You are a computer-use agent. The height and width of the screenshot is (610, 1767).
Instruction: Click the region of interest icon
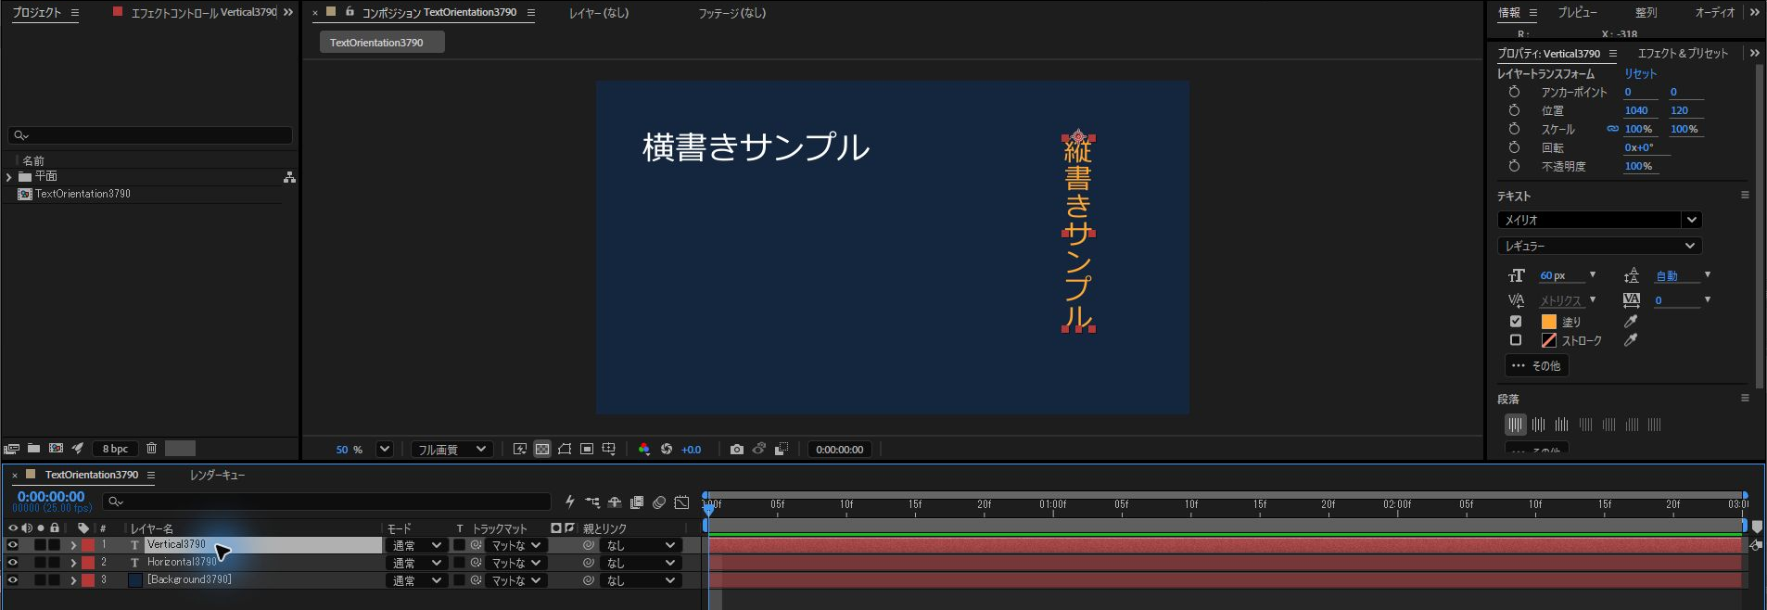pyautogui.click(x=587, y=450)
